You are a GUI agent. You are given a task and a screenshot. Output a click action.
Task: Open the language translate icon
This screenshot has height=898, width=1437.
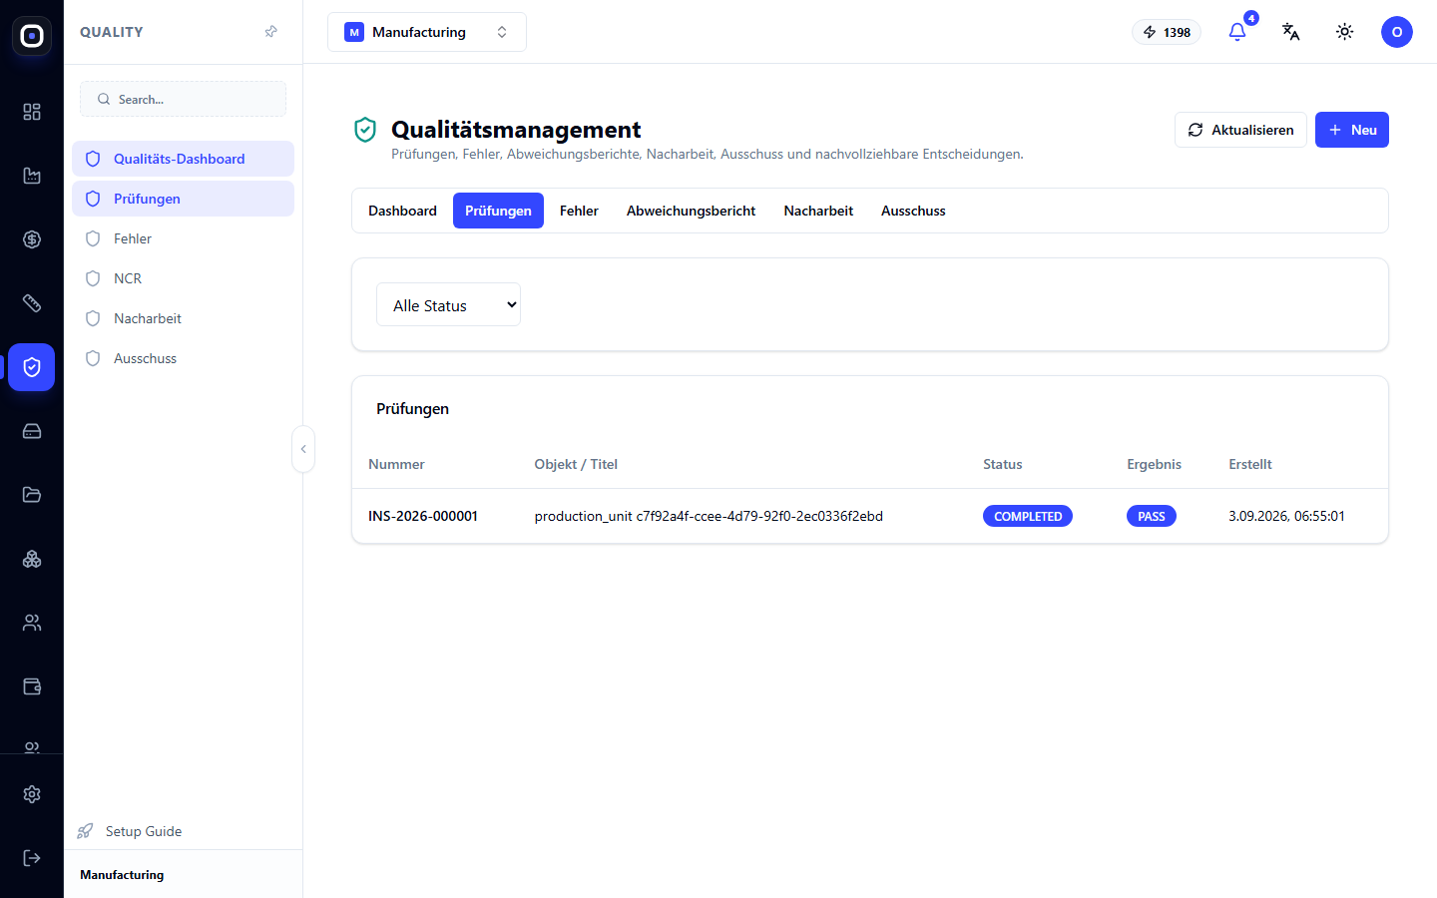pos(1291,32)
